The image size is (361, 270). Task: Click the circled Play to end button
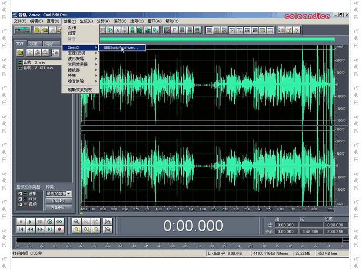pyautogui.click(x=50, y=222)
